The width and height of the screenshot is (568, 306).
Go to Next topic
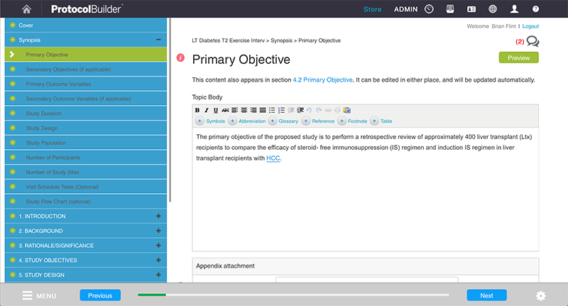point(486,295)
